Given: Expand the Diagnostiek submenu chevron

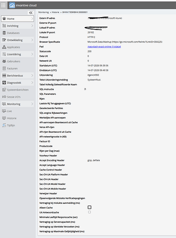Looking at the screenshot, I should (x=32, y=83).
